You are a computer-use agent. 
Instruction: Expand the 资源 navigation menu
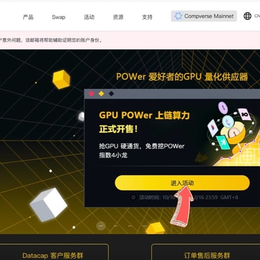tap(118, 17)
